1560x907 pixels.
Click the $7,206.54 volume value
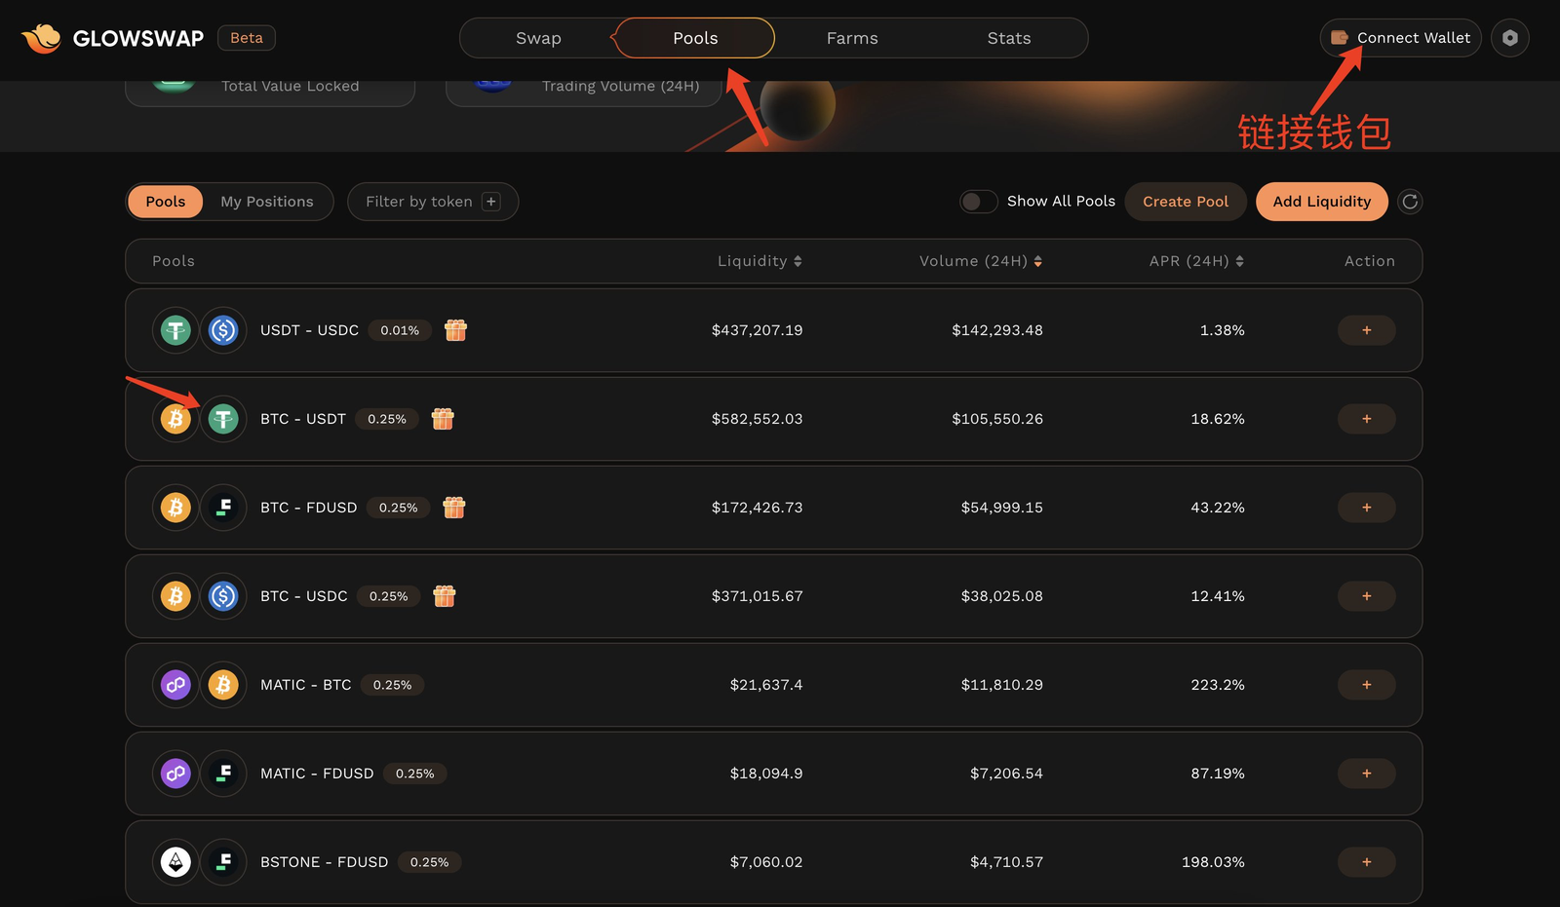[x=1006, y=774]
